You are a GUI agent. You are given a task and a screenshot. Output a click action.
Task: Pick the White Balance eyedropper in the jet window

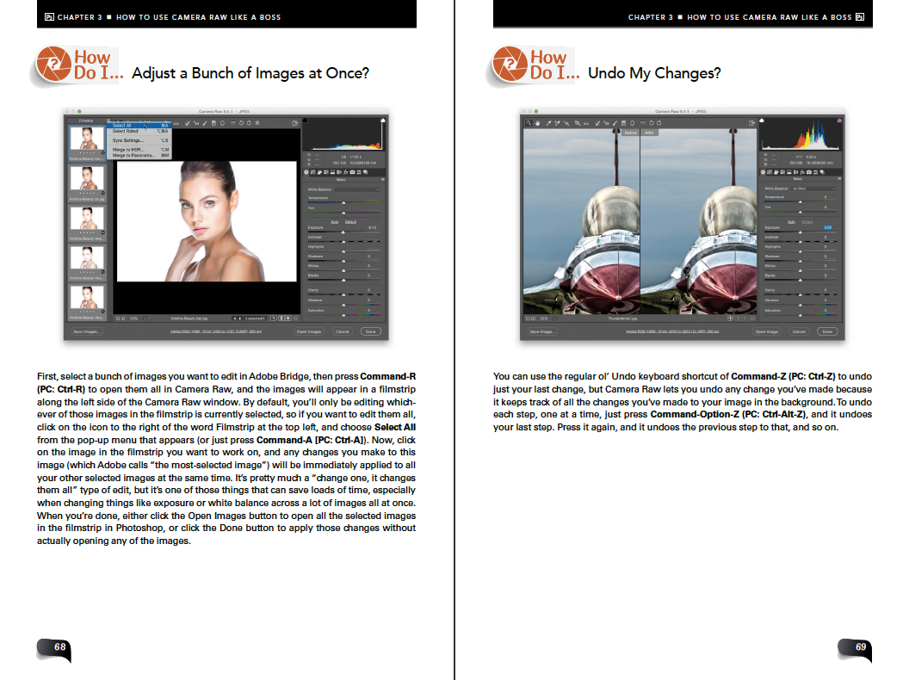click(548, 123)
